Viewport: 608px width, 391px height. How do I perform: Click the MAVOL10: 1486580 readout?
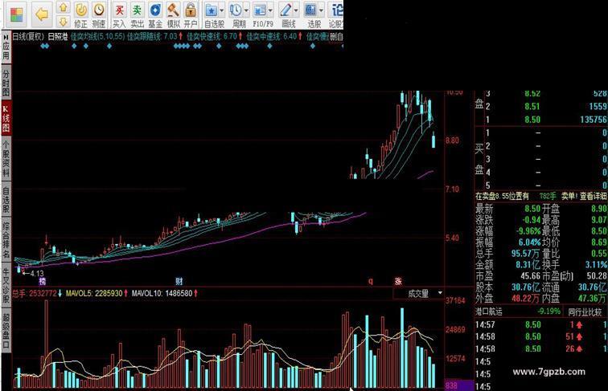point(165,293)
